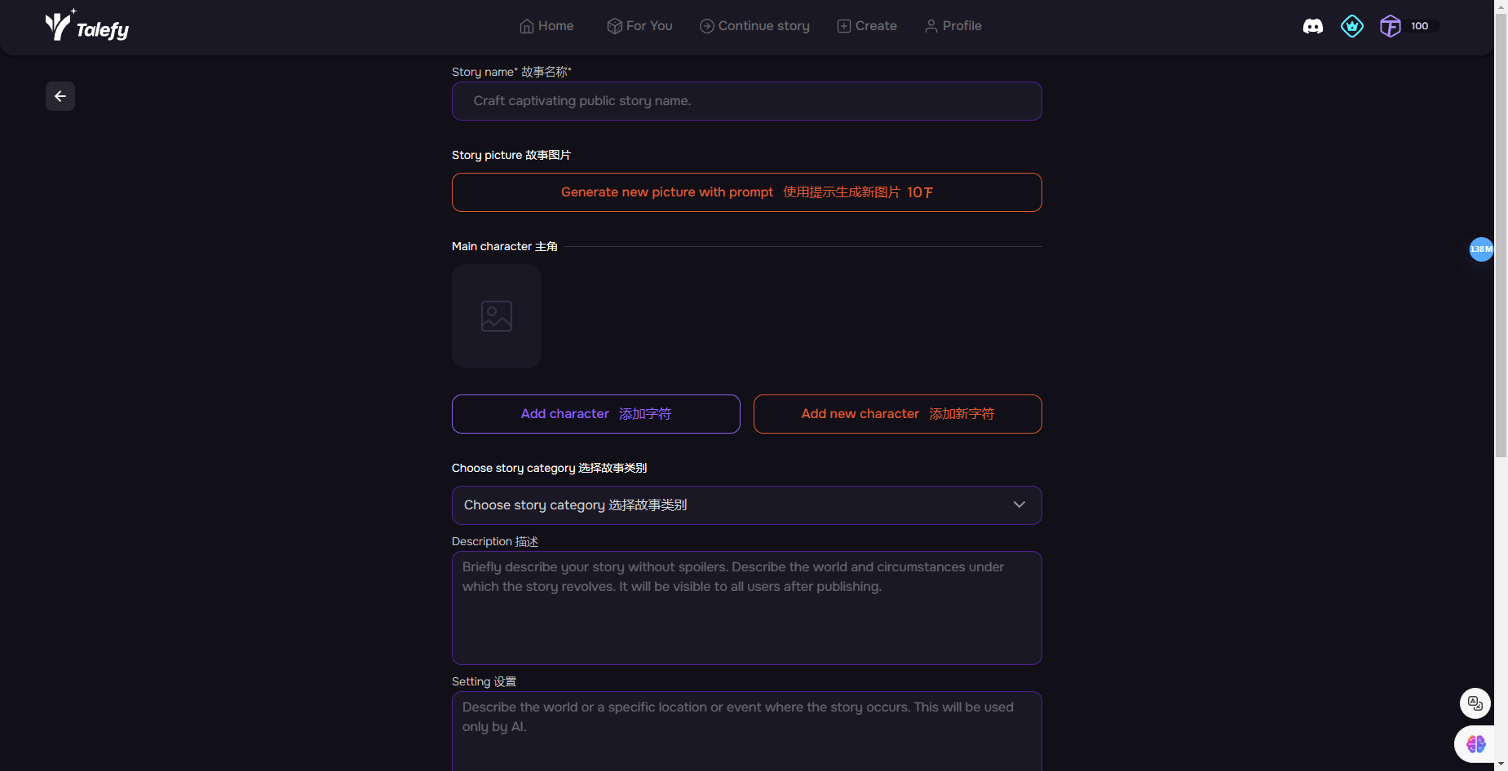Open the Discord icon link
This screenshot has width=1508, height=771.
click(1313, 26)
